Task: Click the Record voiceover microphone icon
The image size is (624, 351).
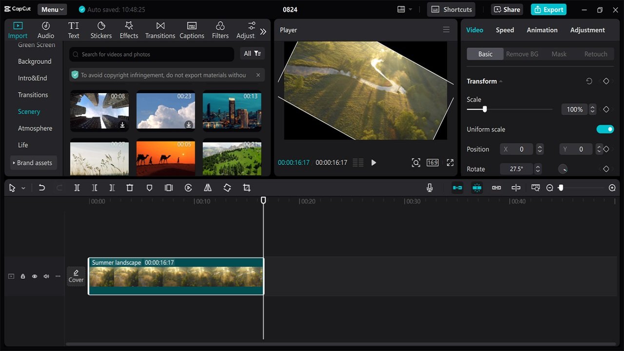Action: click(x=429, y=188)
